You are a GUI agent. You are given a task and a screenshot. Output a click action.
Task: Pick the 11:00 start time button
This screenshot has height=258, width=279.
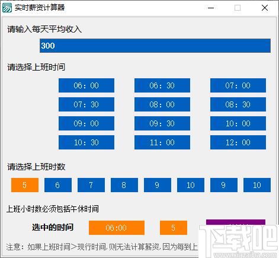click(x=162, y=142)
